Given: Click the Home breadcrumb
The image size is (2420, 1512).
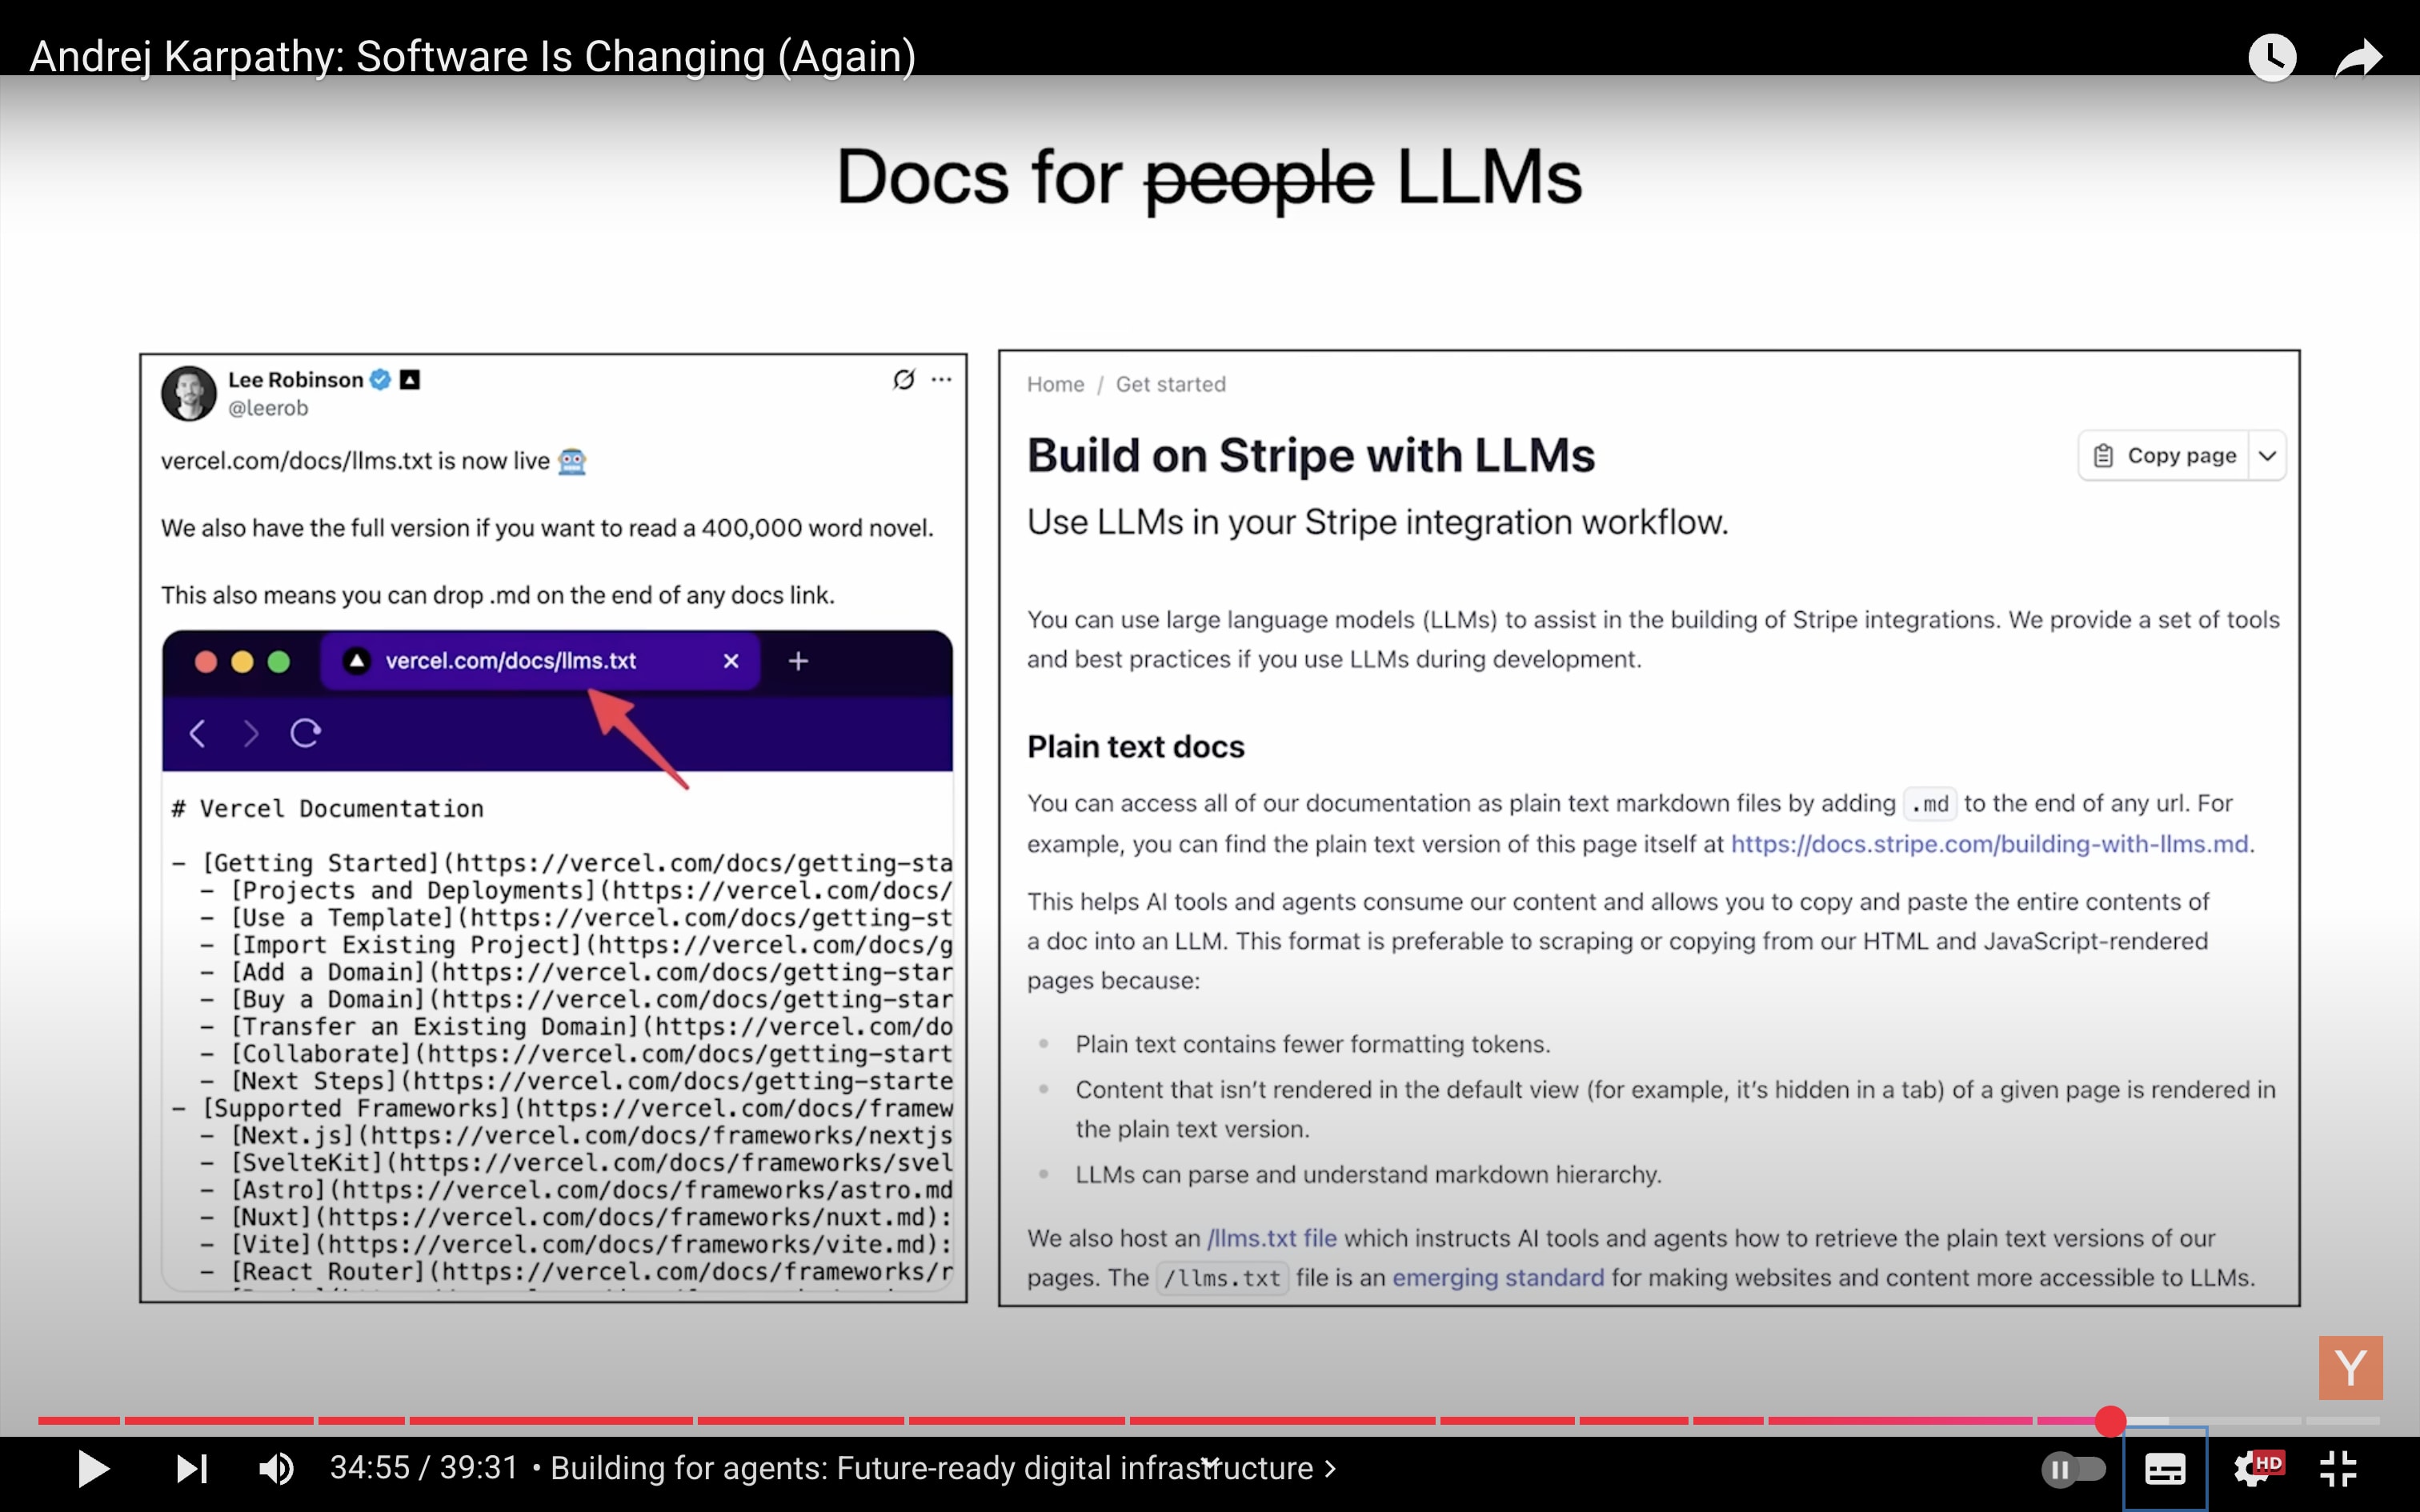Looking at the screenshot, I should (1055, 384).
